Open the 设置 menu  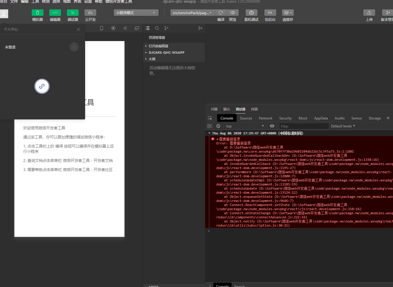coord(88,2)
